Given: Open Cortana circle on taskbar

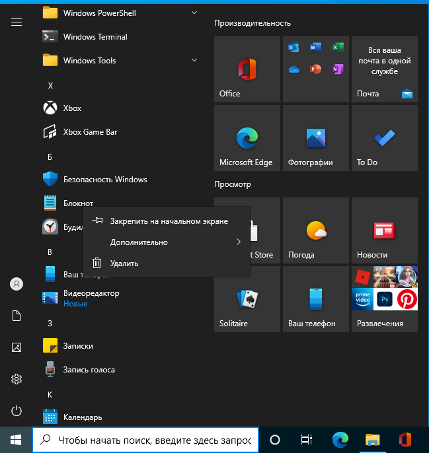Looking at the screenshot, I should tap(275, 440).
